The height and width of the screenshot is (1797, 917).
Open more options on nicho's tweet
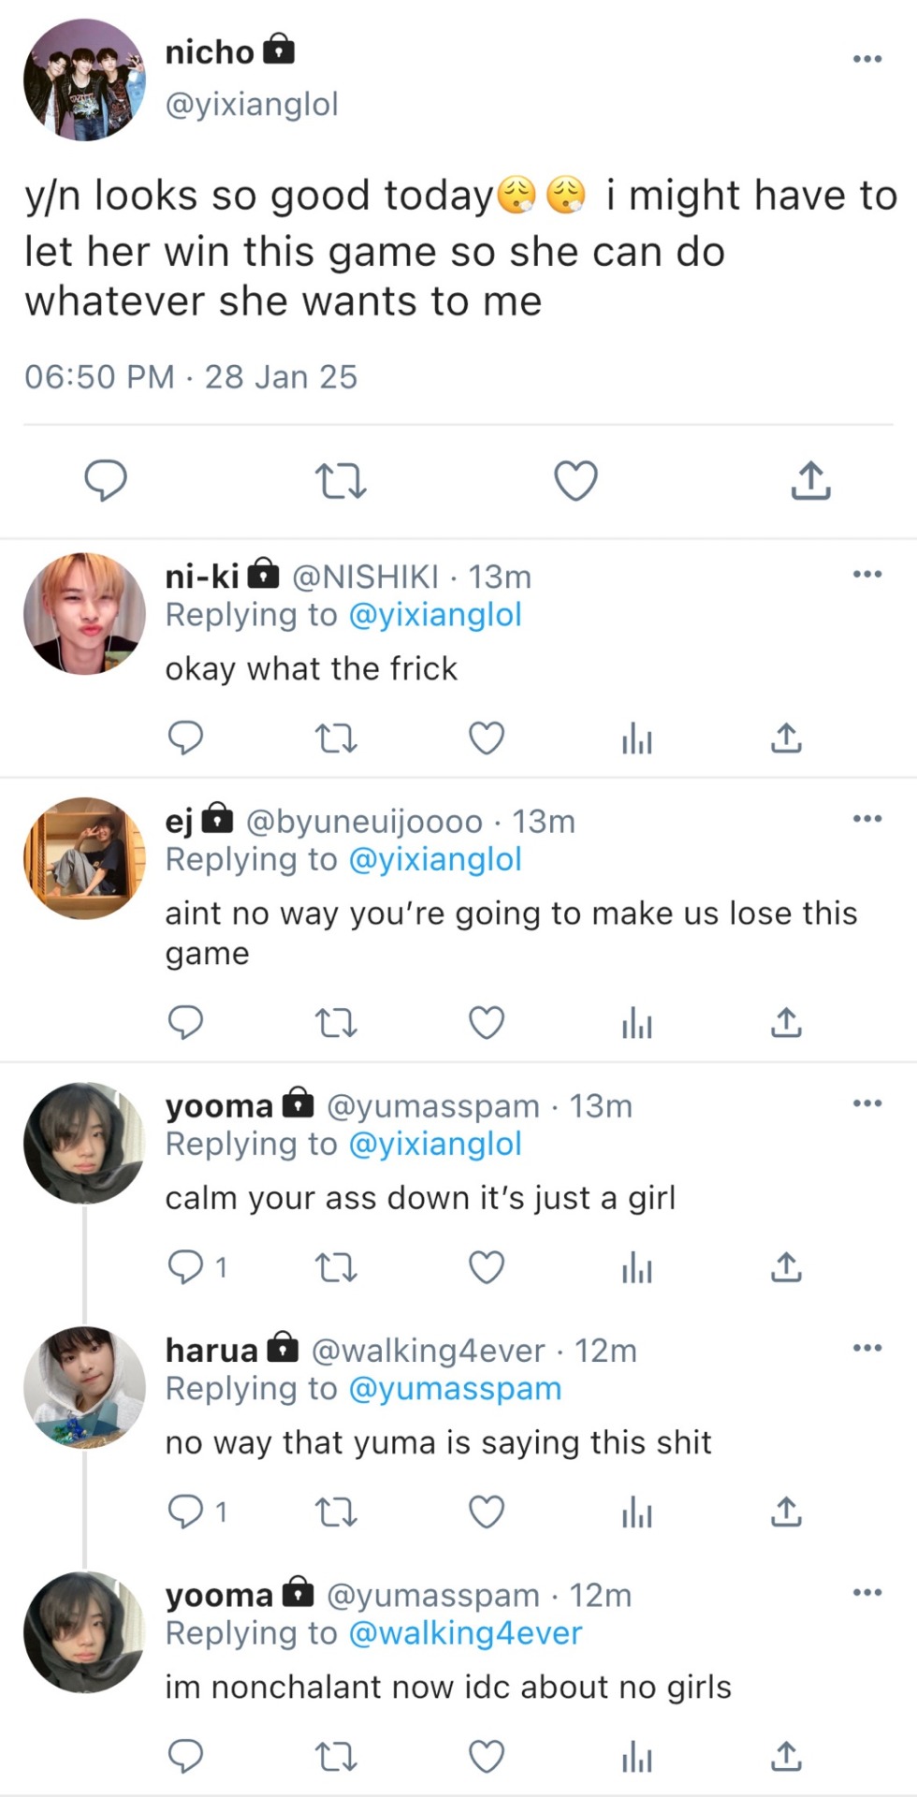coord(867,59)
